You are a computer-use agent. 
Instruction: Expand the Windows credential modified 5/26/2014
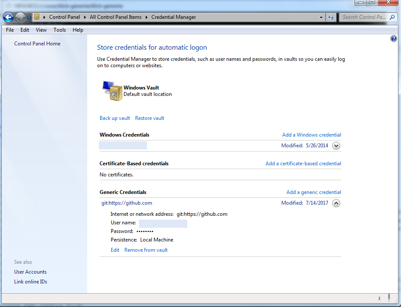point(336,146)
